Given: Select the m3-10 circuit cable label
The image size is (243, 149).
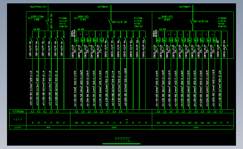Looking at the screenshot, I should coord(213,88).
